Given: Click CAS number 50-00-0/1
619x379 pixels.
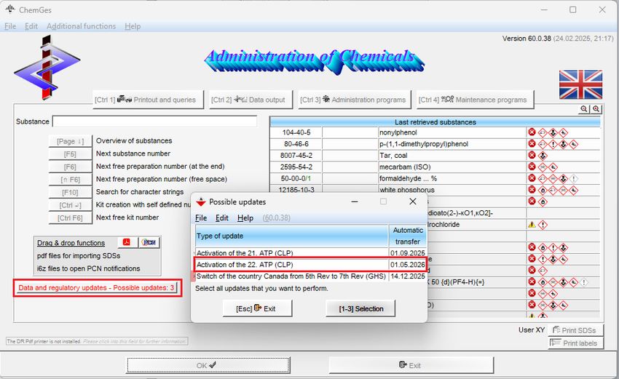Looking at the screenshot, I should tap(296, 178).
